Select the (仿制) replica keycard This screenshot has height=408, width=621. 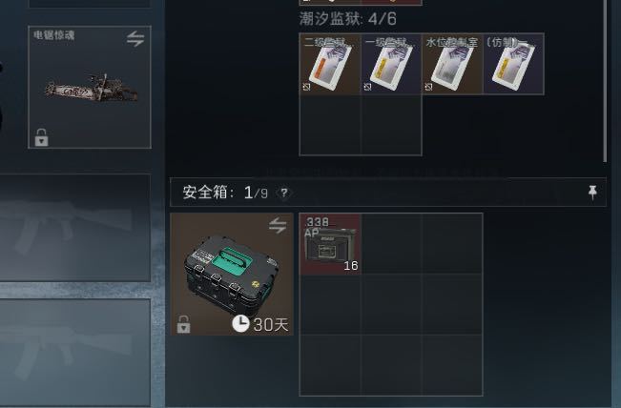click(x=513, y=64)
